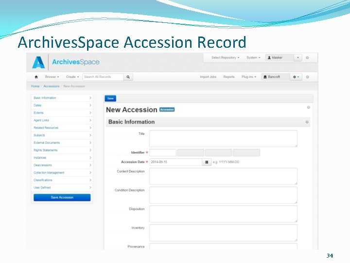The height and width of the screenshot is (263, 350).
Task: Open the Plug-ins dropdown
Action: (x=249, y=77)
